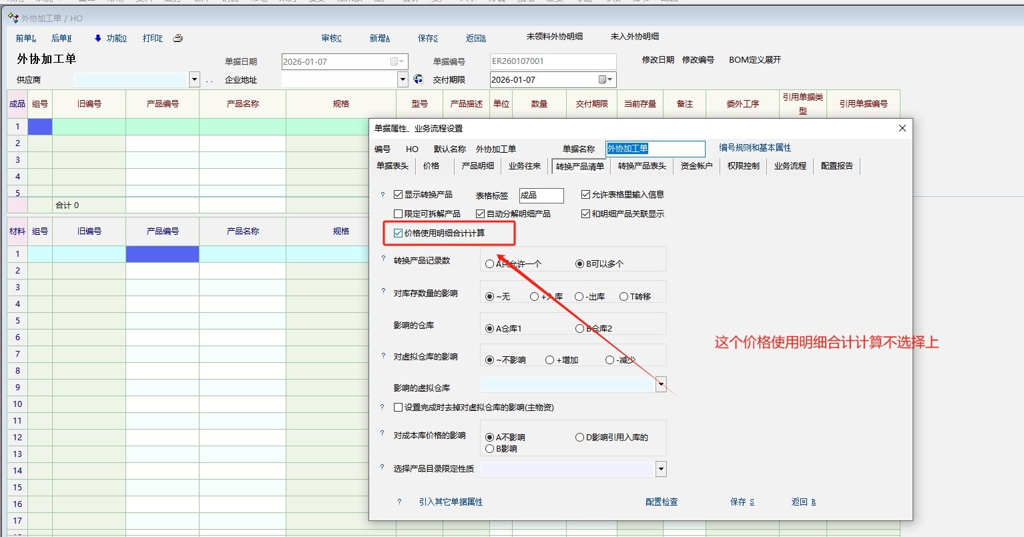Open the 业务流程 tab
Viewport: 1024px width, 537px height.
point(790,166)
